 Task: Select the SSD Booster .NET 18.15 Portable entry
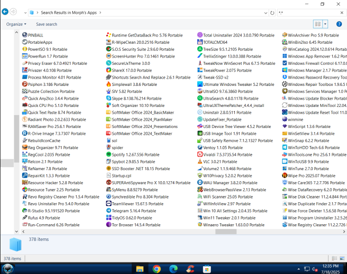coord(138,168)
